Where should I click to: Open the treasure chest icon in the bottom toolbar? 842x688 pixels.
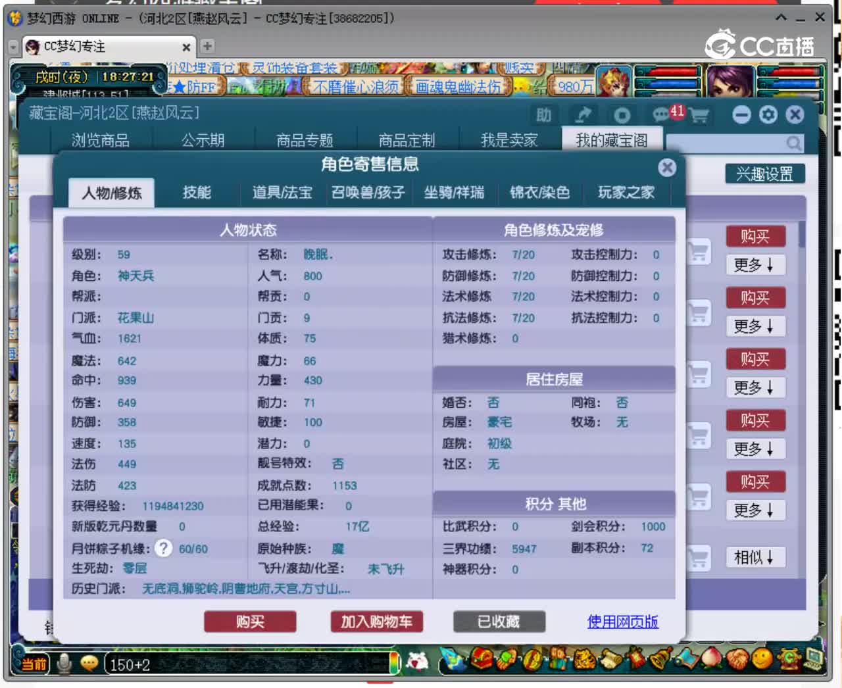[482, 658]
